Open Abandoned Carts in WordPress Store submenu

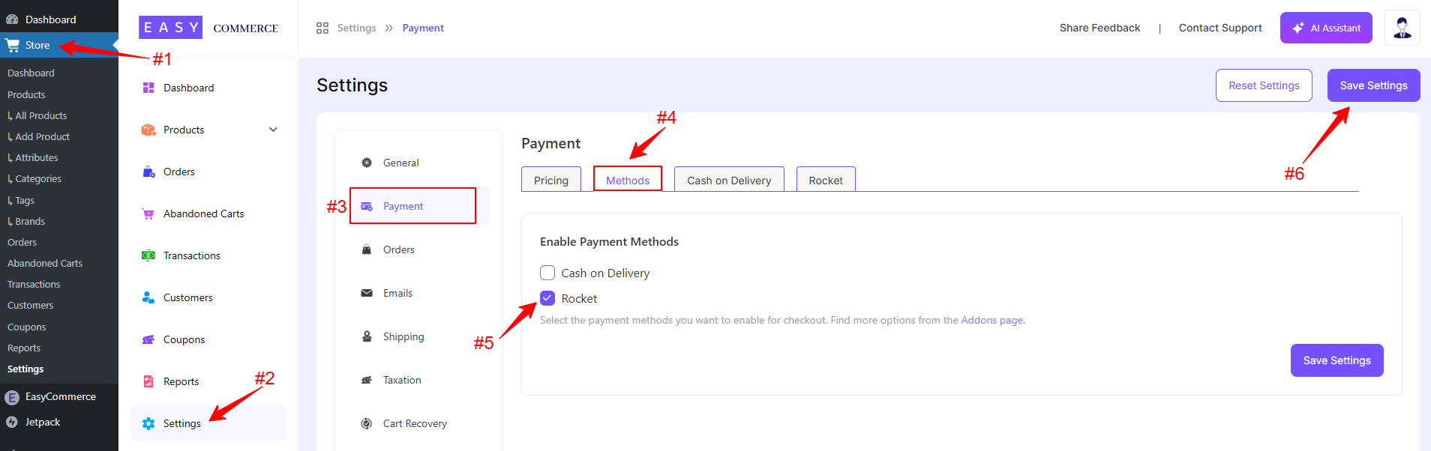pyautogui.click(x=45, y=263)
